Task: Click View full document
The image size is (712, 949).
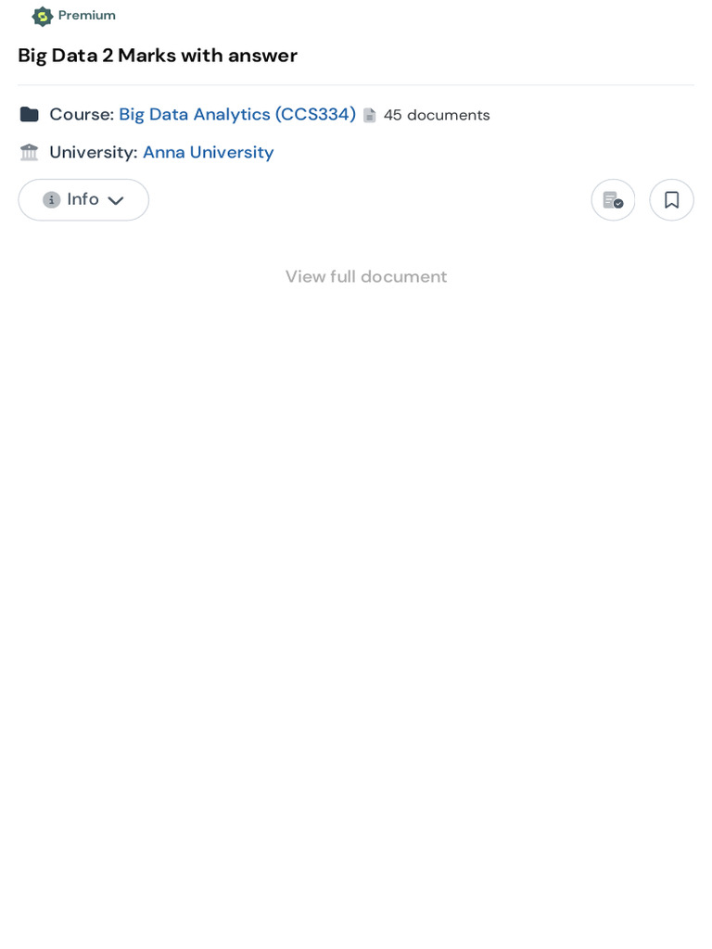Action: (366, 276)
